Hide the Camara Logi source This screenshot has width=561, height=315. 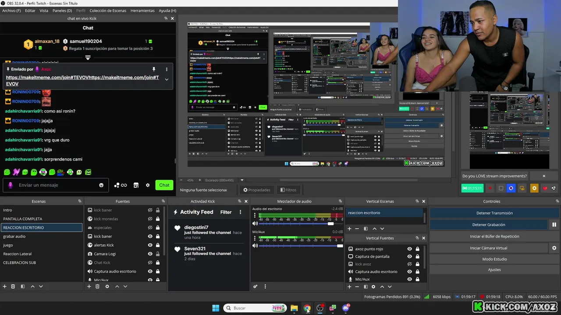[x=150, y=254]
